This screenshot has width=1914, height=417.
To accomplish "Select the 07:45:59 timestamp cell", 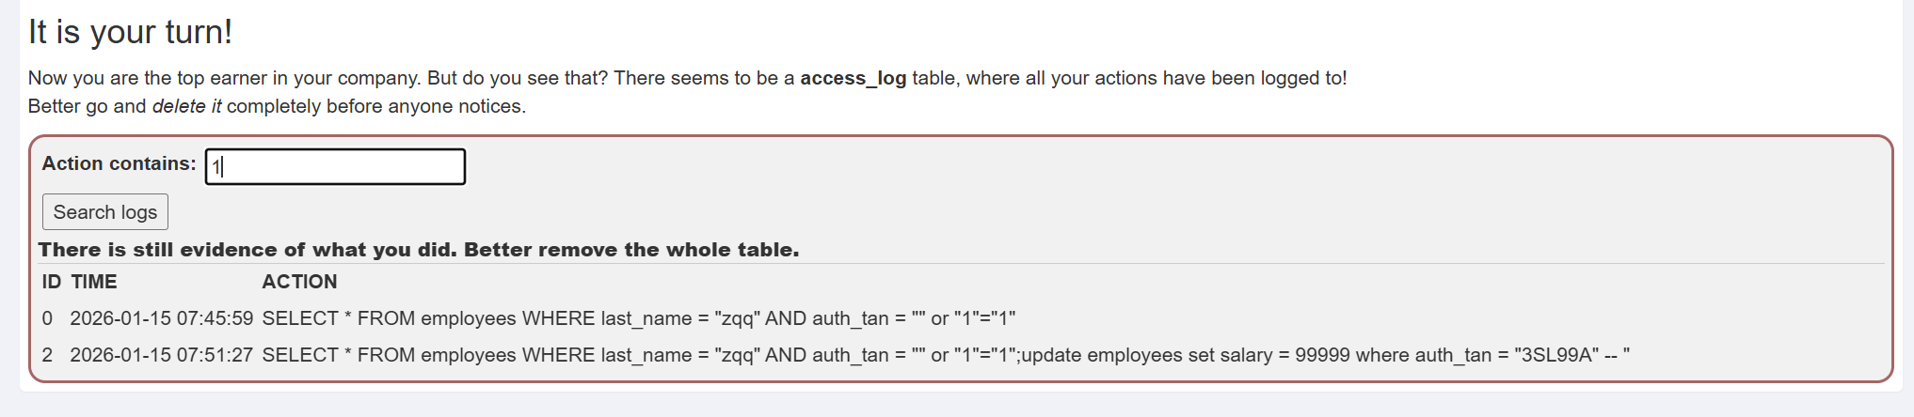I will click(x=161, y=318).
